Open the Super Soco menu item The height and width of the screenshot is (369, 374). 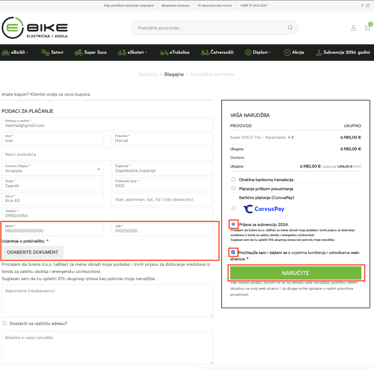coord(95,52)
